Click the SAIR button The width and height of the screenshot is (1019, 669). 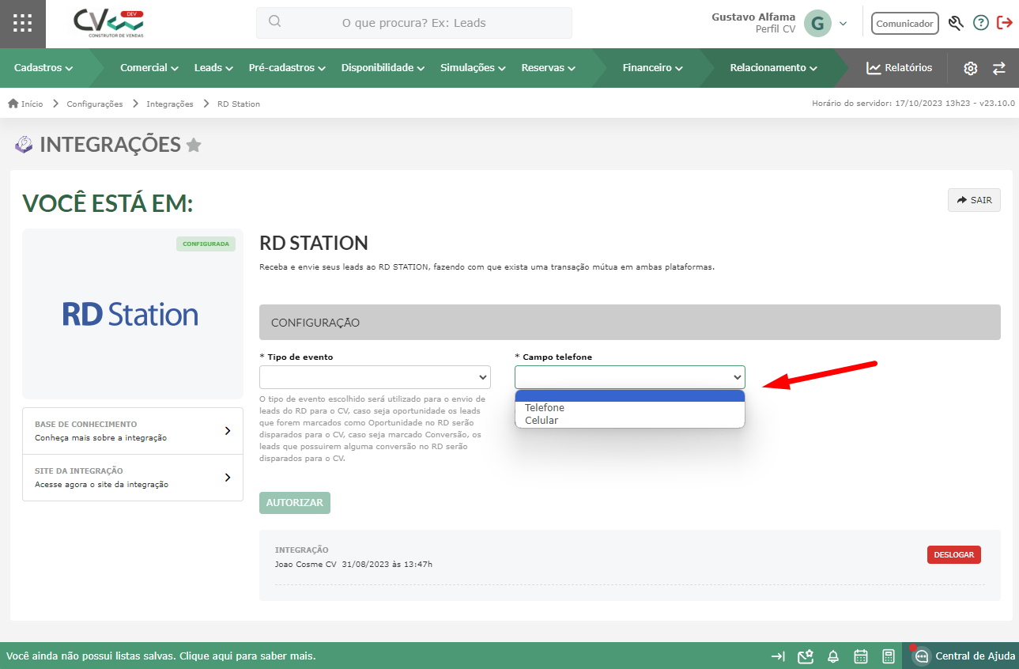pos(974,200)
